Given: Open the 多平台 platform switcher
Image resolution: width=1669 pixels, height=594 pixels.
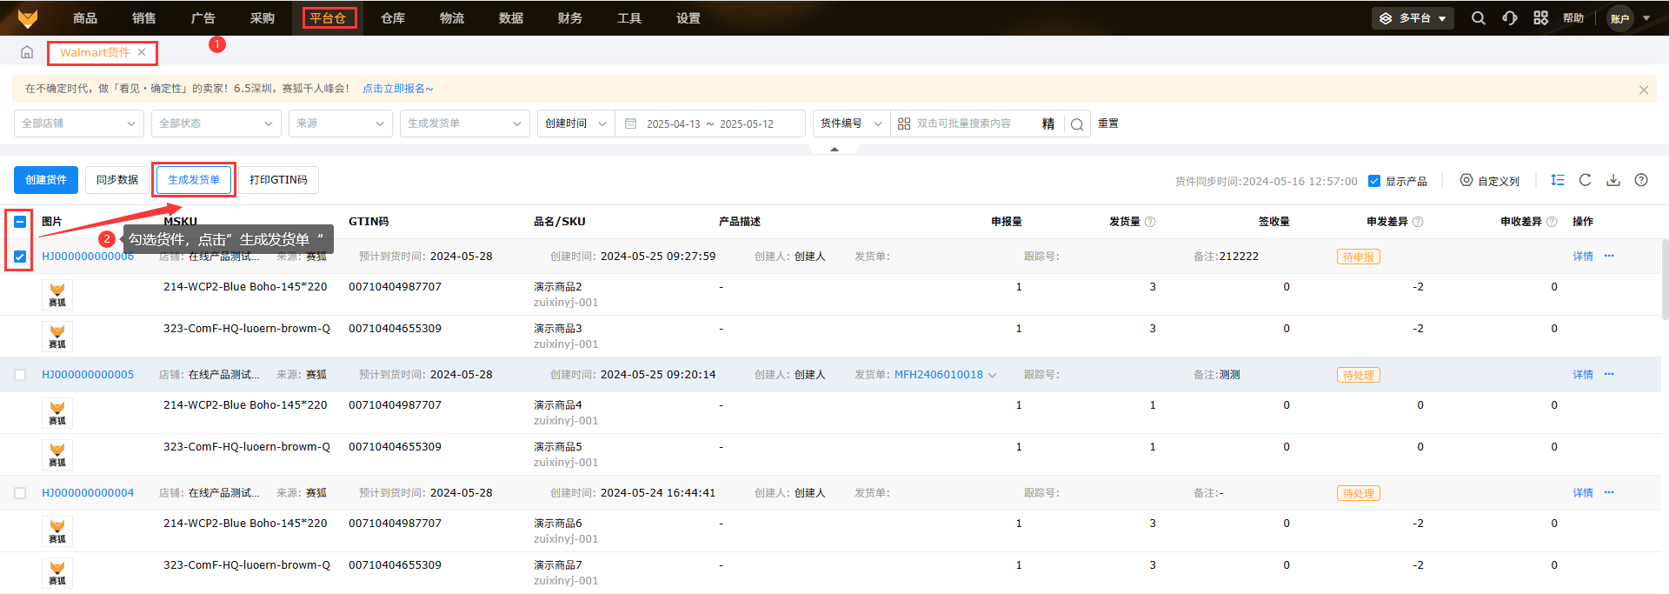Looking at the screenshot, I should coord(1413,18).
